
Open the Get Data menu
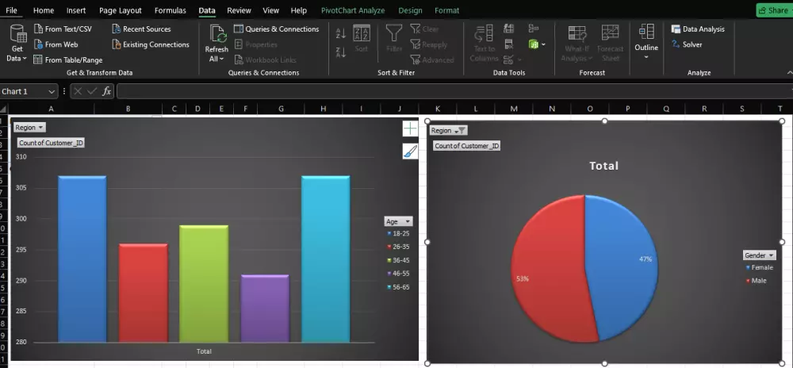pyautogui.click(x=17, y=44)
